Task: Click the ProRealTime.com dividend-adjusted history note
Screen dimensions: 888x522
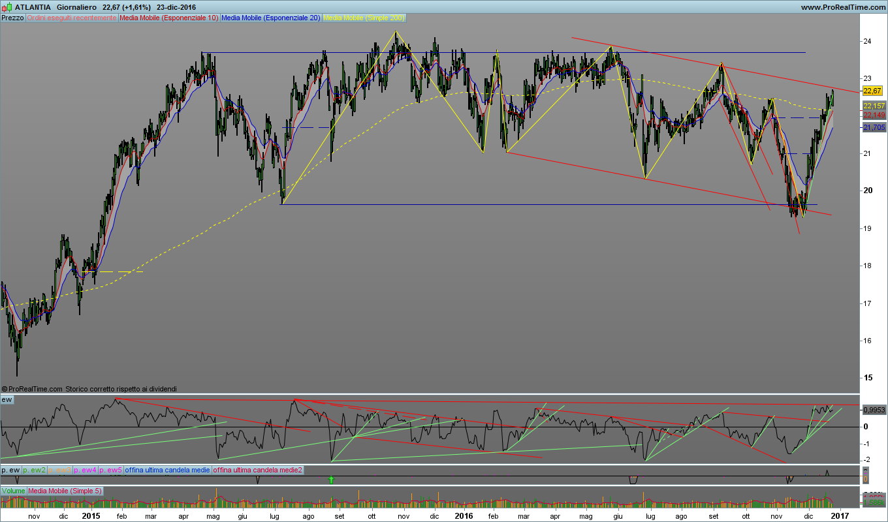Action: coord(89,388)
